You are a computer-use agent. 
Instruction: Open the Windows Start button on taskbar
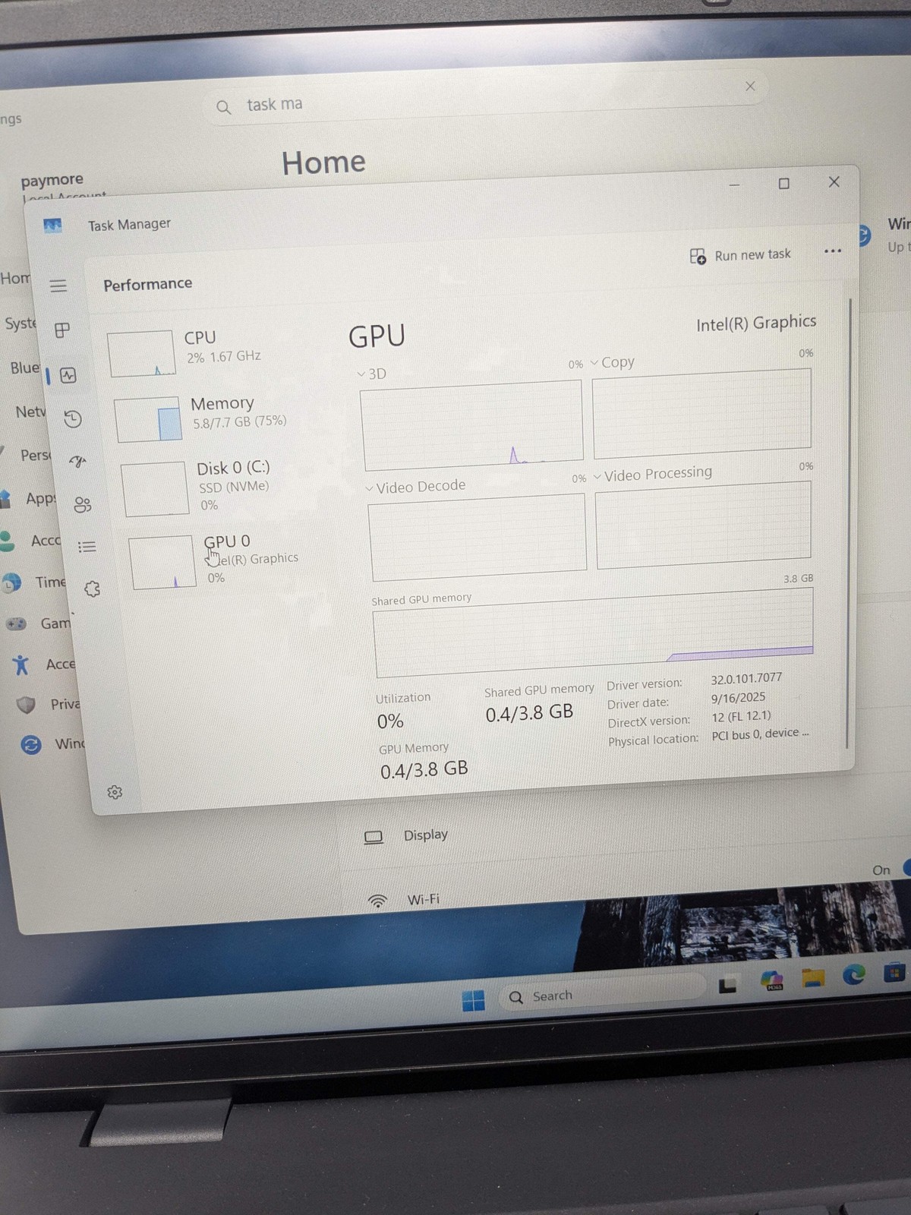pos(473,1001)
